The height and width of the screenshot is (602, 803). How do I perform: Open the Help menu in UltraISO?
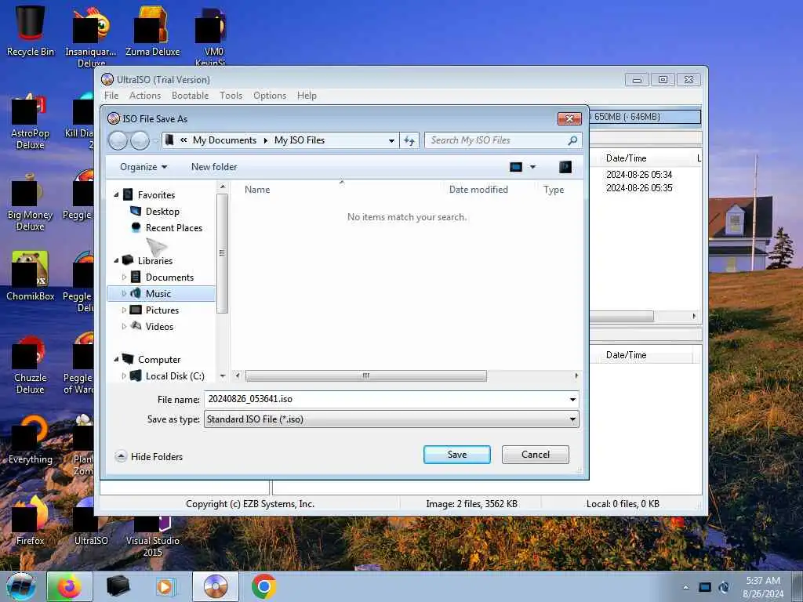(x=307, y=95)
